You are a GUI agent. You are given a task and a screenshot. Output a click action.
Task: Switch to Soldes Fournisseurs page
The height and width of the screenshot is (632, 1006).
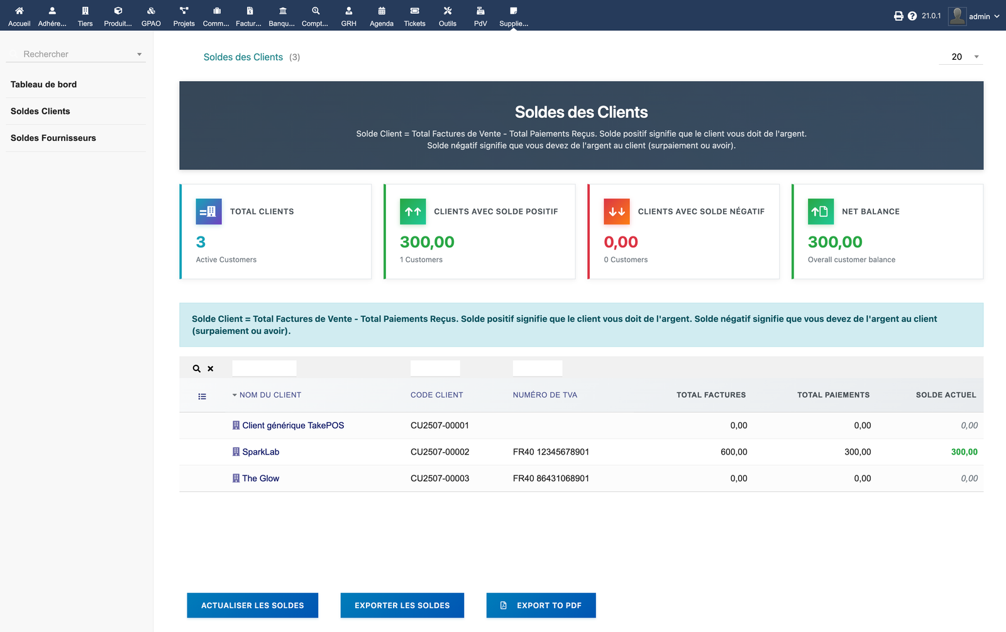[x=53, y=138]
